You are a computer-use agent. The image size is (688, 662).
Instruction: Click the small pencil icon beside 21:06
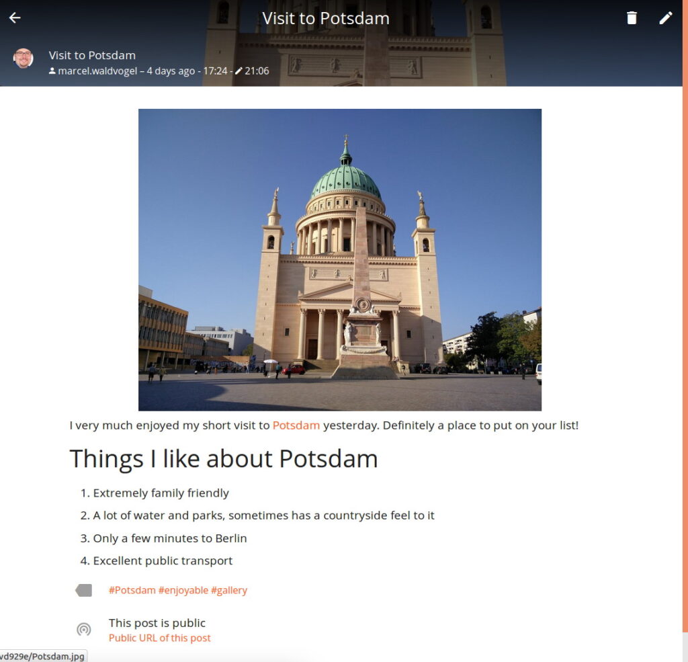(x=239, y=71)
